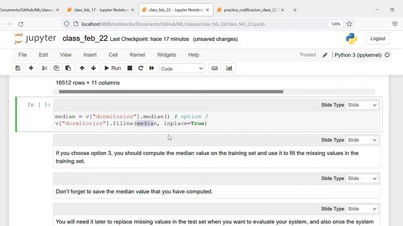403x226 pixels.
Task: Bookmark this page with the star icon
Action: pyautogui.click(x=349, y=24)
